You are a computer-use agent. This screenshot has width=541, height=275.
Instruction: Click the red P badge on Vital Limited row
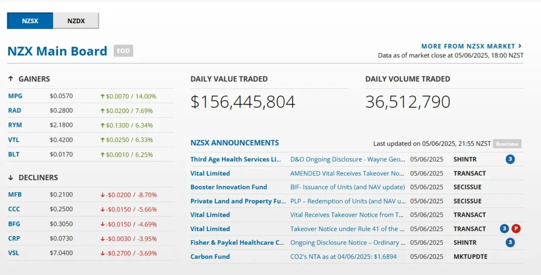pyautogui.click(x=516, y=229)
